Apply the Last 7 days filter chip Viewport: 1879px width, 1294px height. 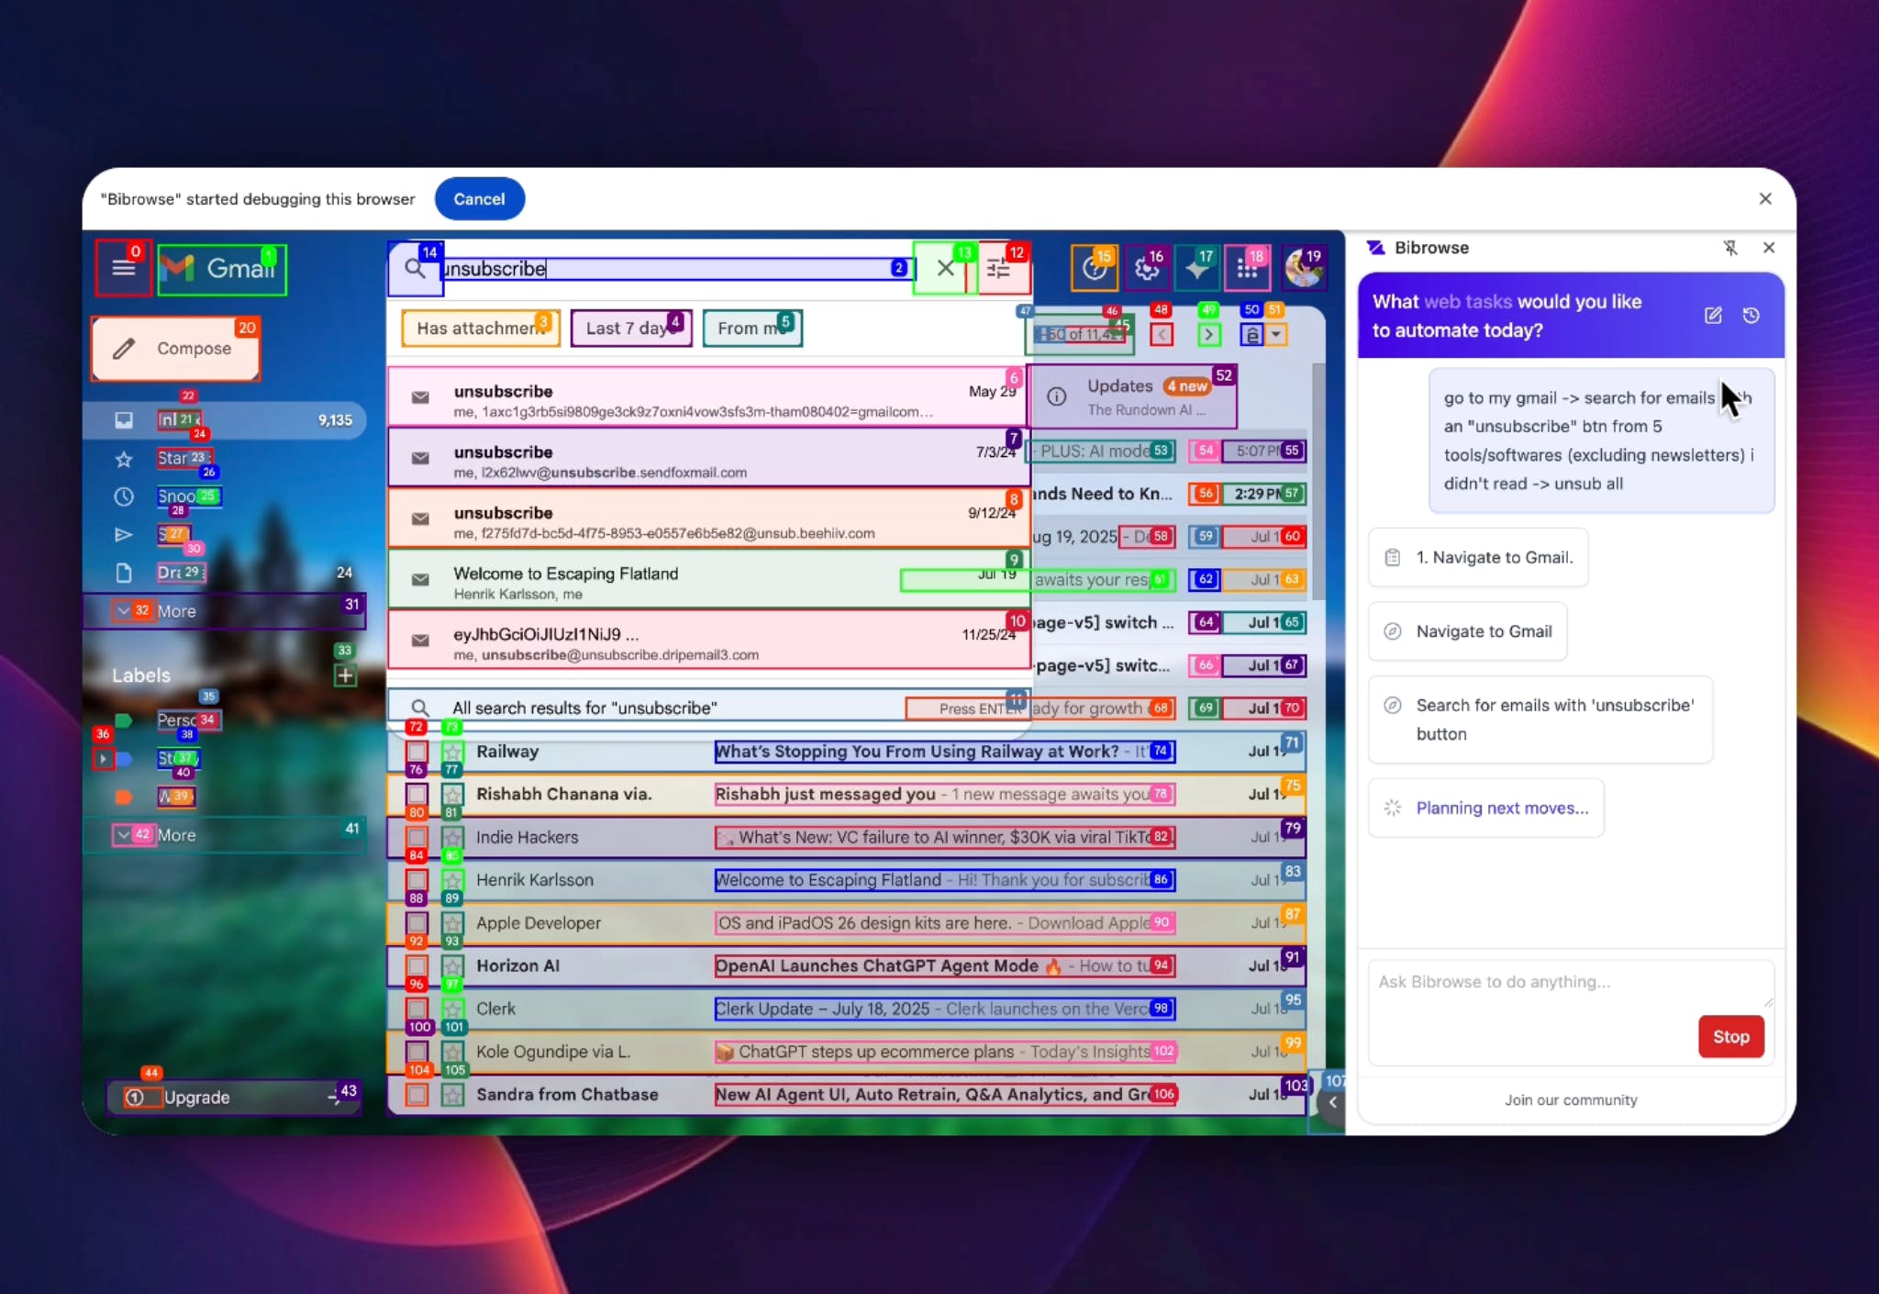[629, 329]
